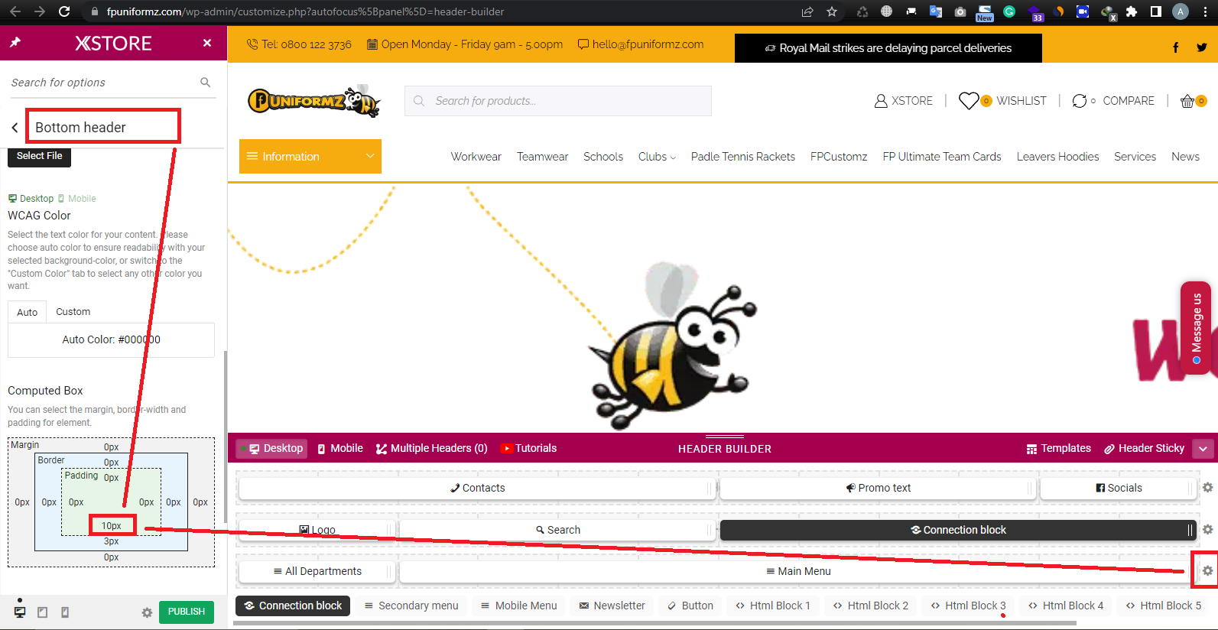Open the Wishlist heart icon
1218x630 pixels.
click(x=969, y=101)
